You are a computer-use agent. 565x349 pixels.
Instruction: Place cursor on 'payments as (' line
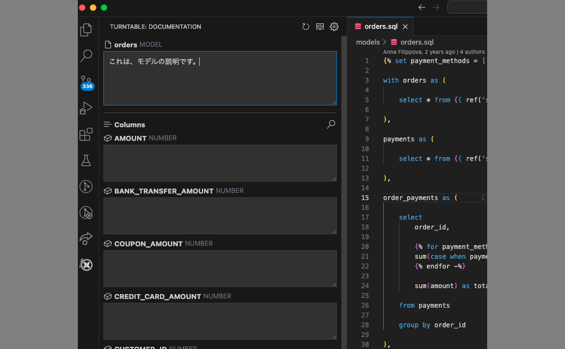408,139
